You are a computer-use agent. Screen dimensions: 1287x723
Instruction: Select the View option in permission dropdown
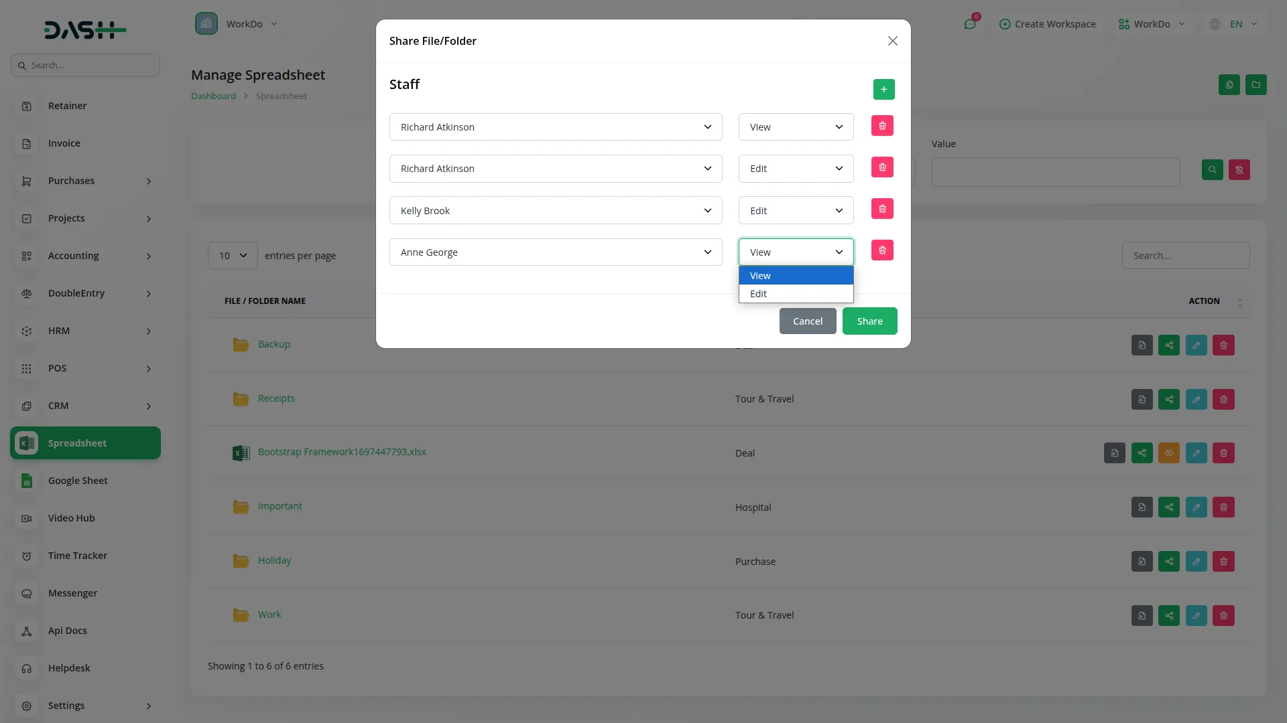pos(796,276)
